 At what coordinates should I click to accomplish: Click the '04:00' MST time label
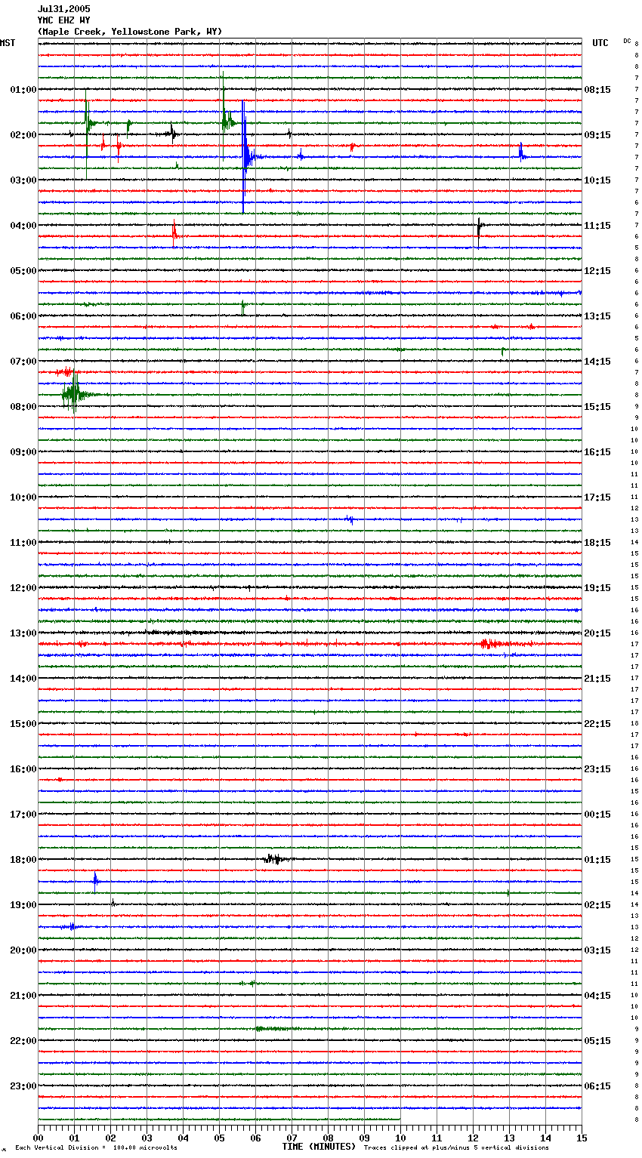point(23,226)
